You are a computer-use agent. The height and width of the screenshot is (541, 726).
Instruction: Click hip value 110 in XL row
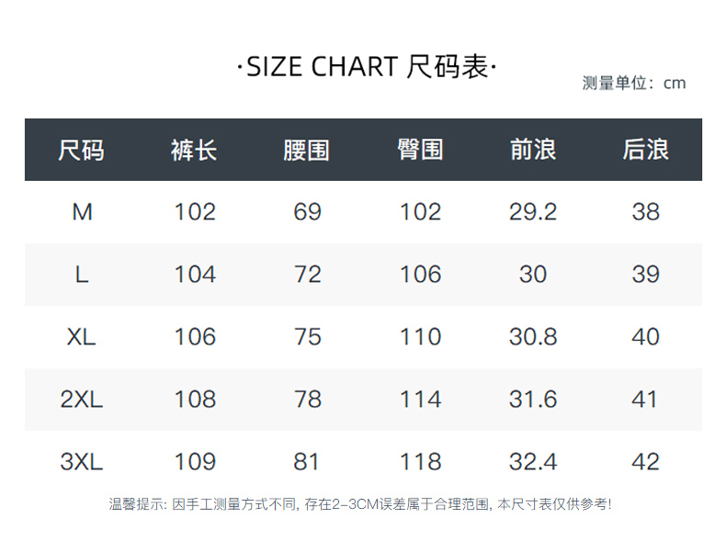pyautogui.click(x=420, y=337)
